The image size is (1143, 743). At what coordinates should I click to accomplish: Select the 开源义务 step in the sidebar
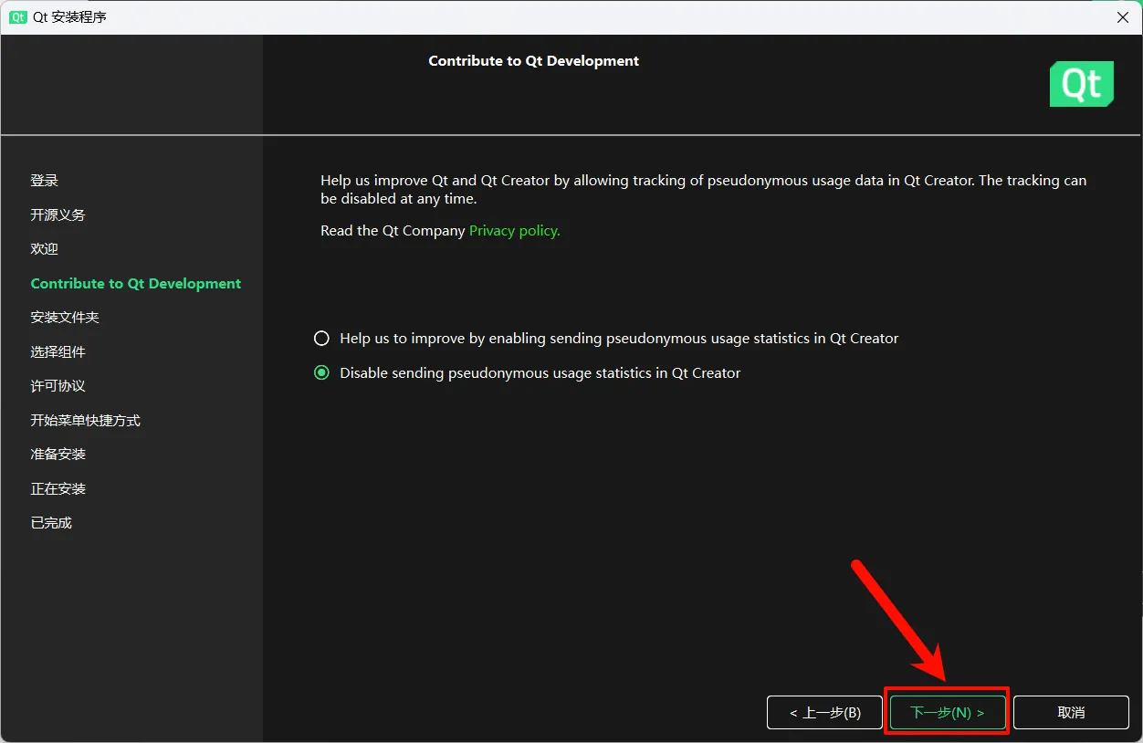click(x=58, y=215)
